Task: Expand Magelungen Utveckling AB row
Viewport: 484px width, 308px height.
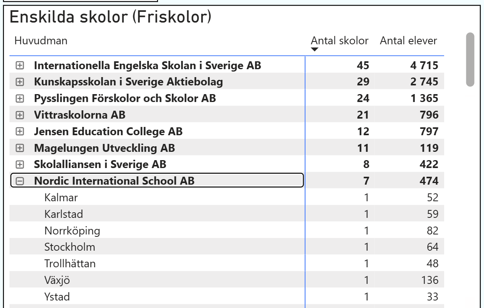Action: [19, 148]
